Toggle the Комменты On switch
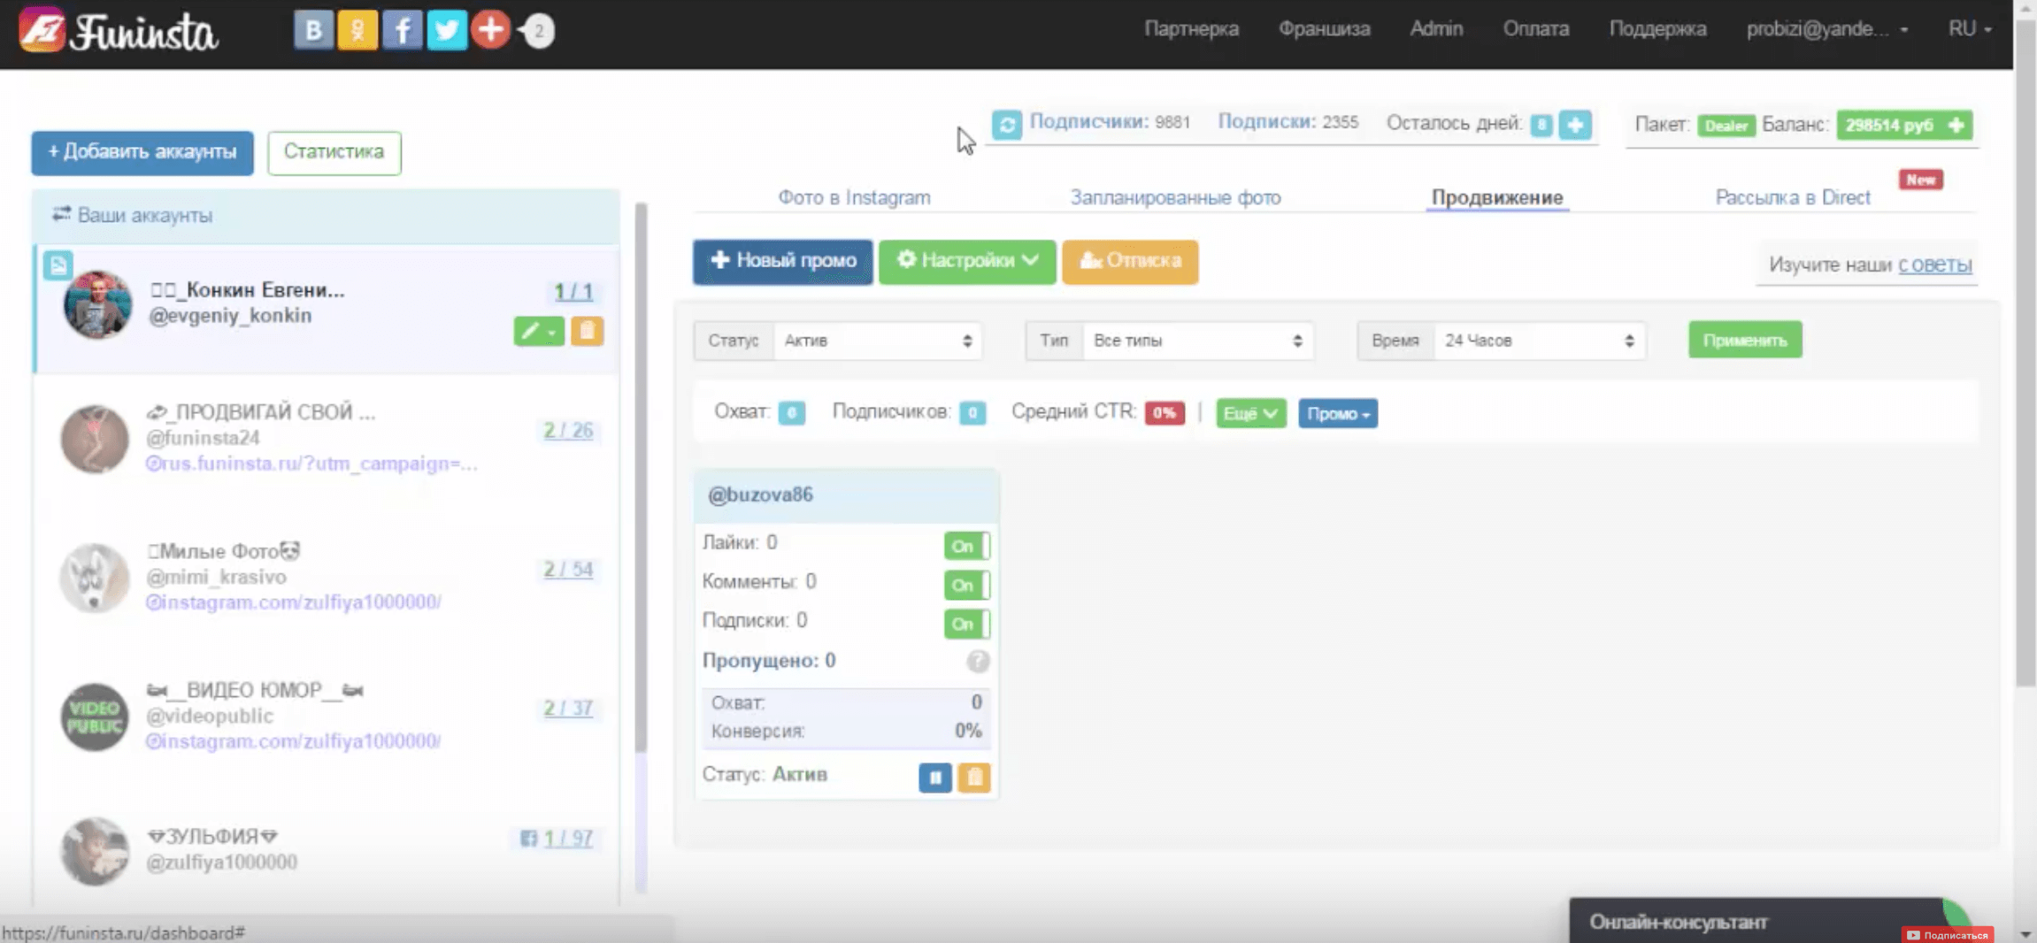Image resolution: width=2037 pixels, height=943 pixels. coord(966,585)
